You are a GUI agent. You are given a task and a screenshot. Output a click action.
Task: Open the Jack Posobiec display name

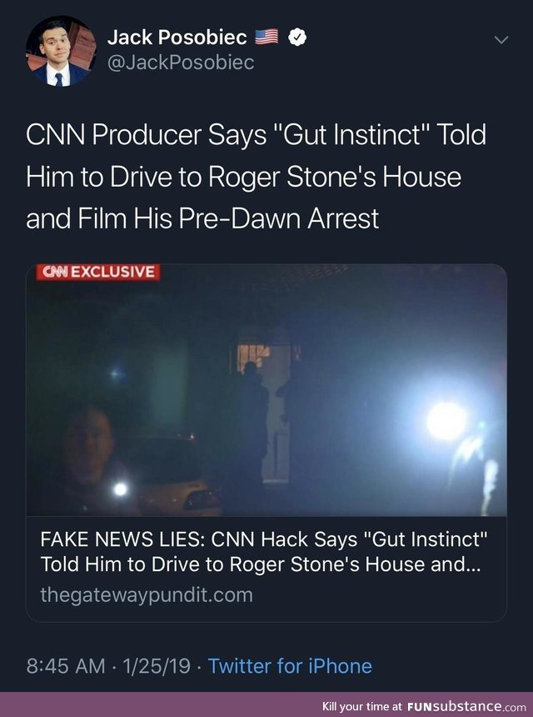[x=177, y=38]
